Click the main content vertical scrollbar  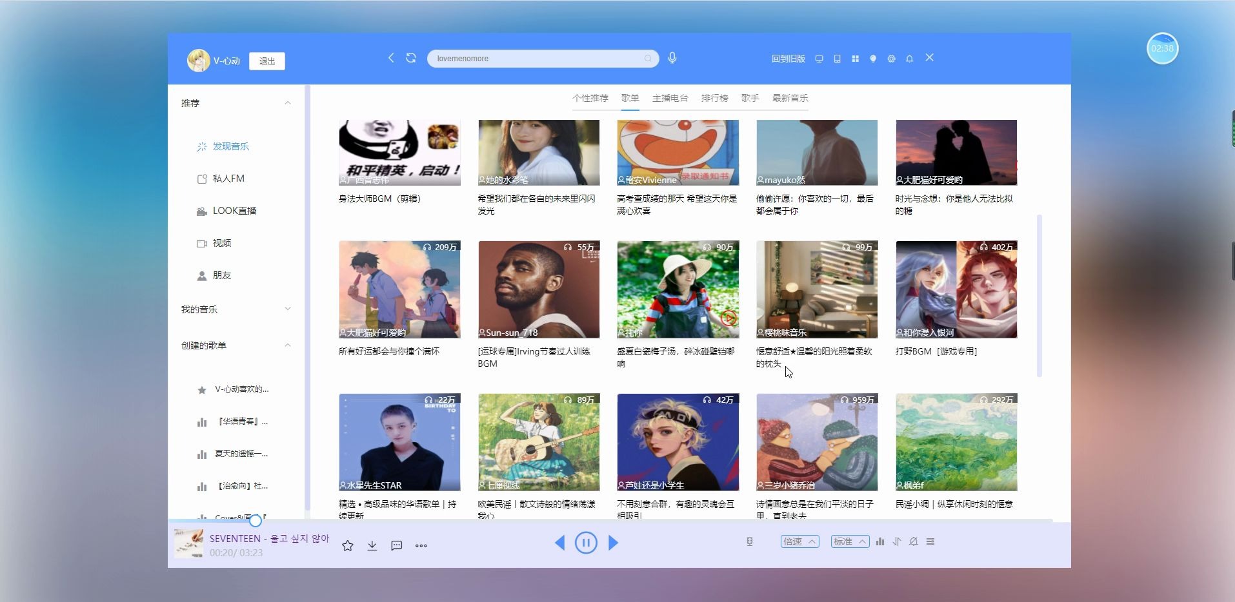coord(1039,296)
